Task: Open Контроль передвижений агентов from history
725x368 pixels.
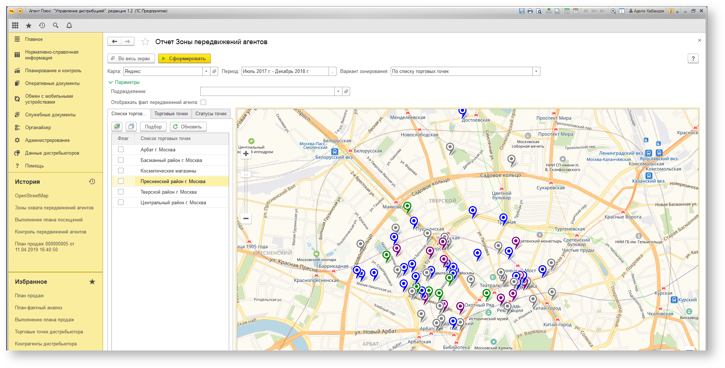Action: pos(50,232)
